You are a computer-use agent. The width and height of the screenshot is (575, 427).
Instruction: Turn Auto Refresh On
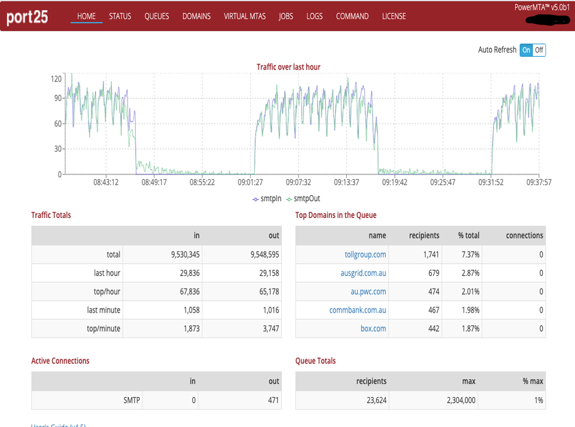click(x=526, y=50)
